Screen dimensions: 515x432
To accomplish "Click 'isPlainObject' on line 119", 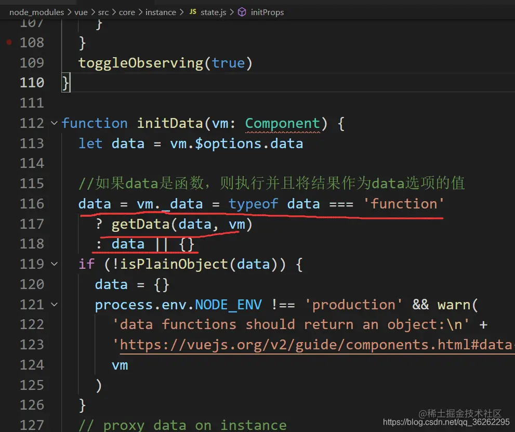I will pyautogui.click(x=174, y=265).
